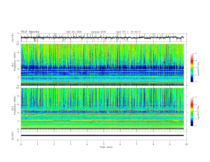Click the "5" tick on ch.1(V) axis
Screen dimensions: 210x162
point(19,33)
